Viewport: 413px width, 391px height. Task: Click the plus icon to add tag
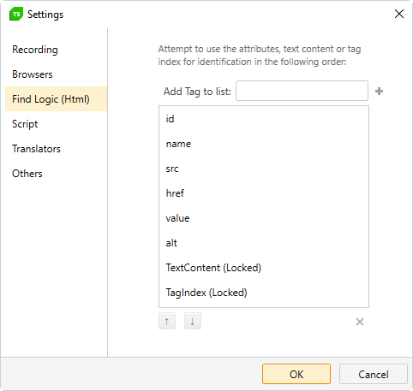(x=379, y=92)
